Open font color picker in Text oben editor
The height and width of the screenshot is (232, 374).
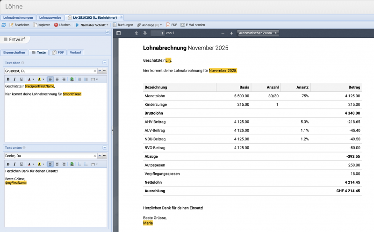tap(30, 79)
